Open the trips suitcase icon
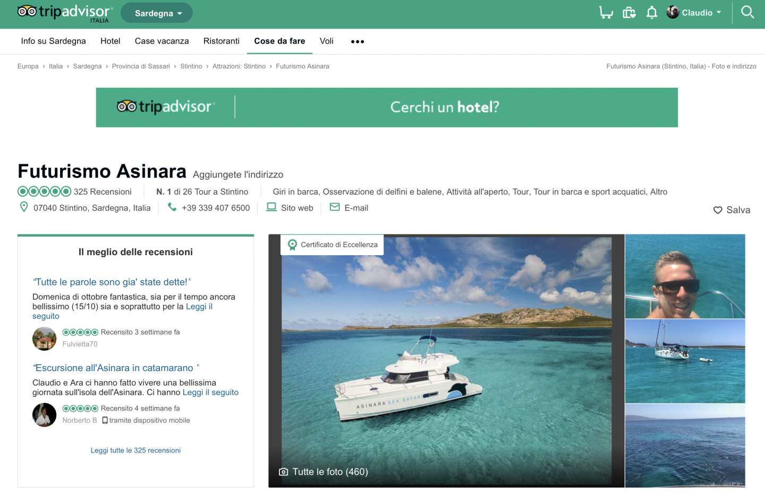Screen dimensions: 765x496 (629, 12)
